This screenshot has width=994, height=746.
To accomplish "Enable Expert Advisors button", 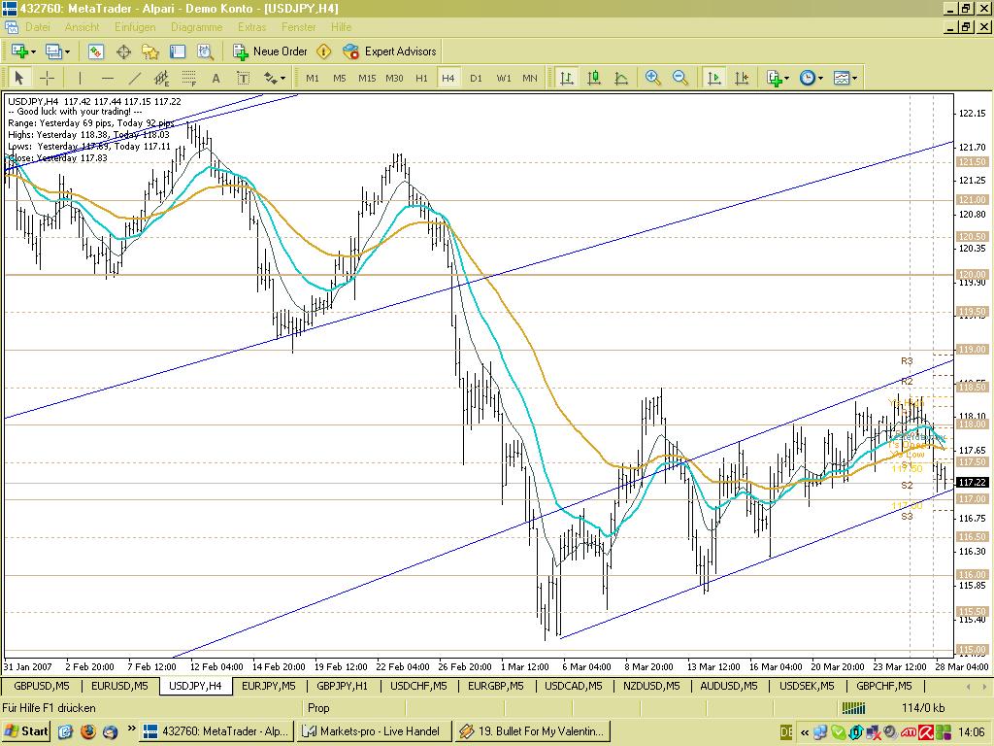I will coord(390,51).
